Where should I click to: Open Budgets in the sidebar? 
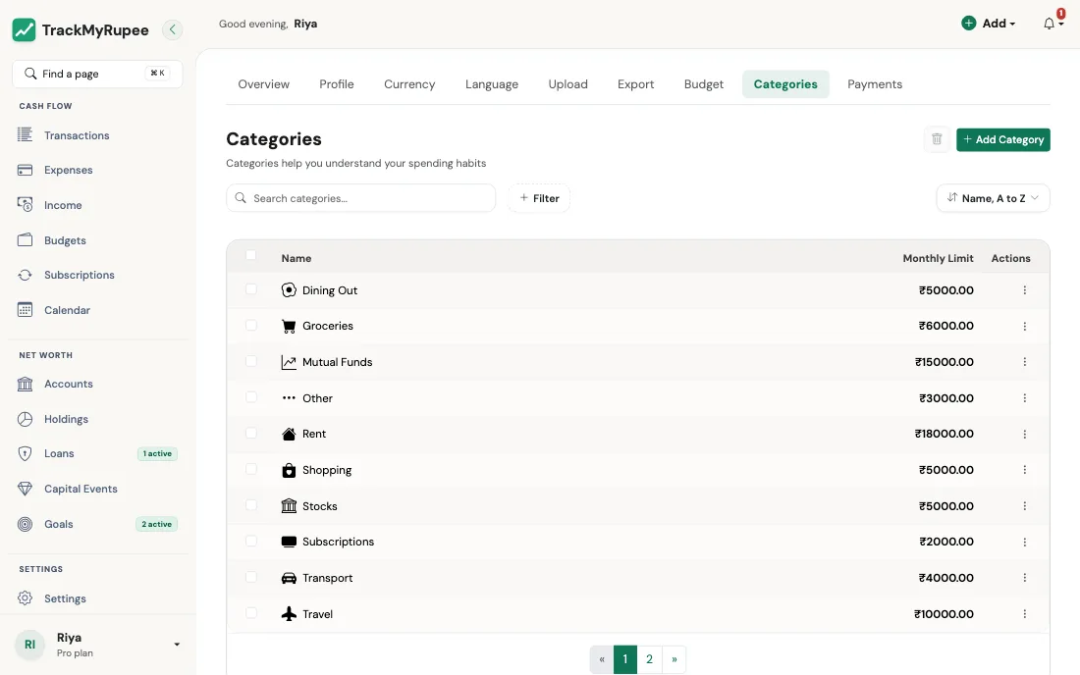65,240
